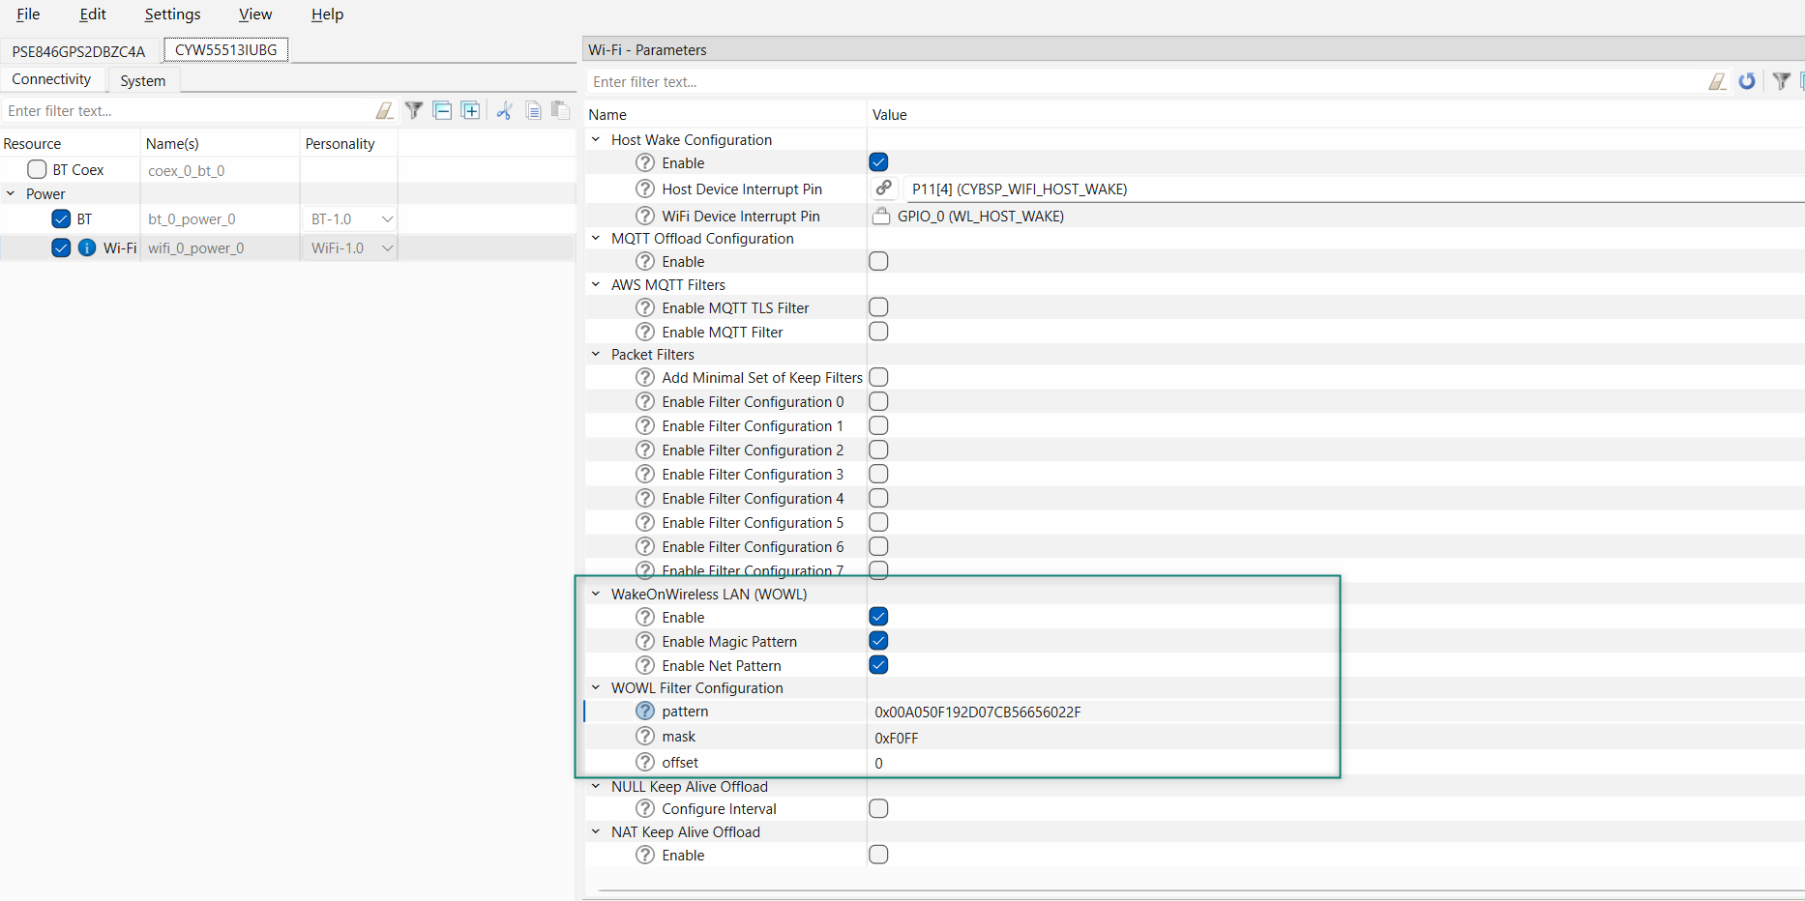Open the Settings menu
Viewport: 1805px width, 901px height.
click(172, 15)
